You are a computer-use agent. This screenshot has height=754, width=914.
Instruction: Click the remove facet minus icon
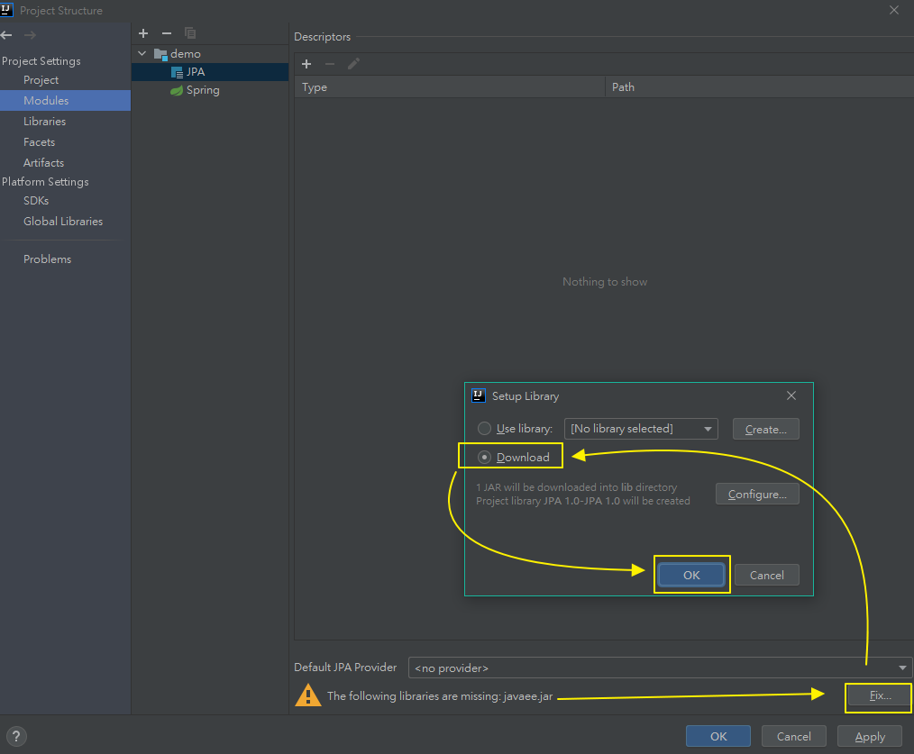tap(166, 33)
